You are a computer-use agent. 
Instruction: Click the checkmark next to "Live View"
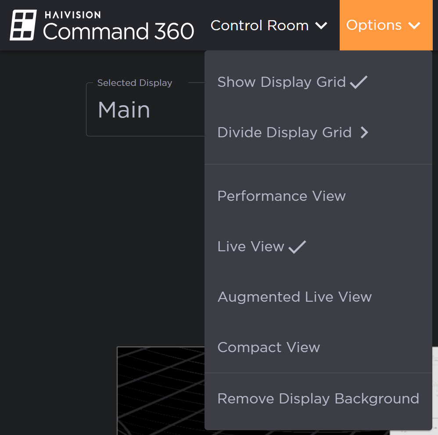click(298, 246)
